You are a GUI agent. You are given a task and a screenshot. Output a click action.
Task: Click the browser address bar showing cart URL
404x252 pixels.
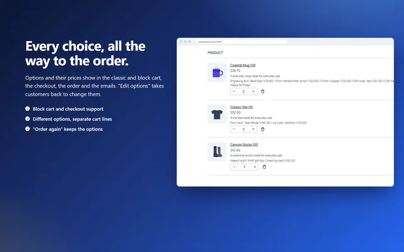pyautogui.click(x=241, y=42)
